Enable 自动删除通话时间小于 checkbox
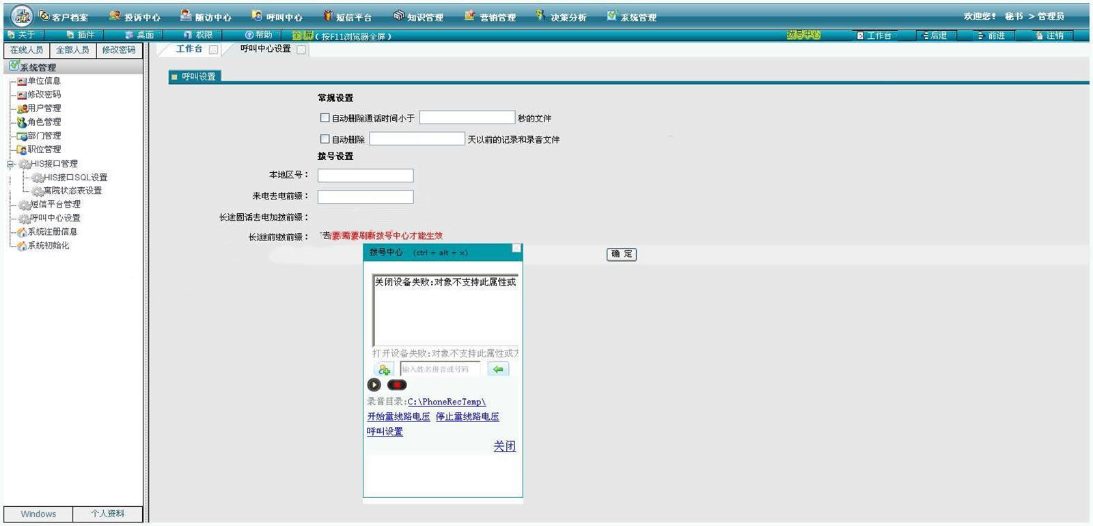The height and width of the screenshot is (526, 1093). click(325, 118)
